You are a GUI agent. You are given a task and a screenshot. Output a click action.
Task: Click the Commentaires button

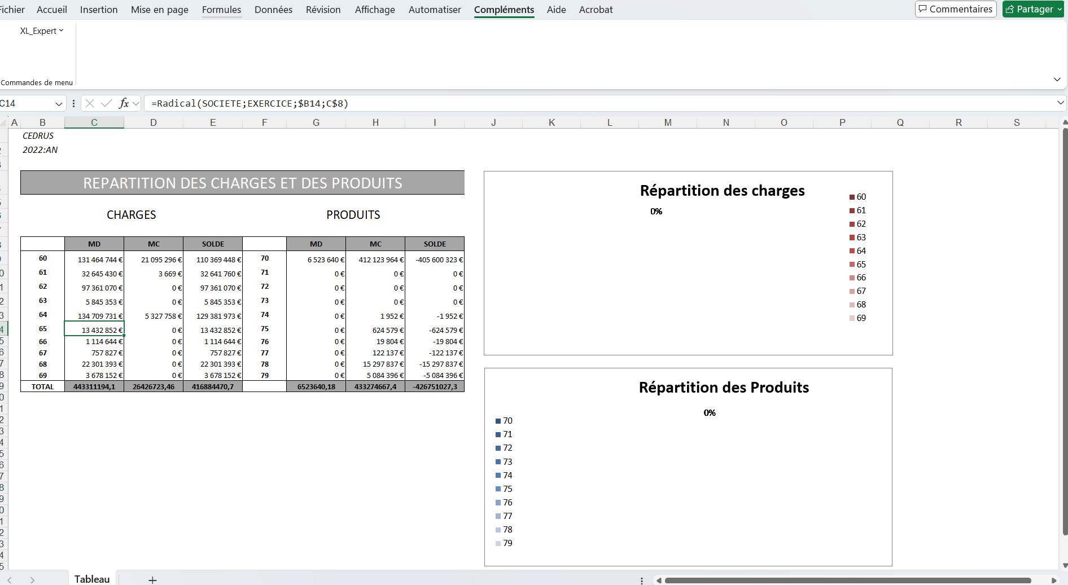pyautogui.click(x=955, y=9)
